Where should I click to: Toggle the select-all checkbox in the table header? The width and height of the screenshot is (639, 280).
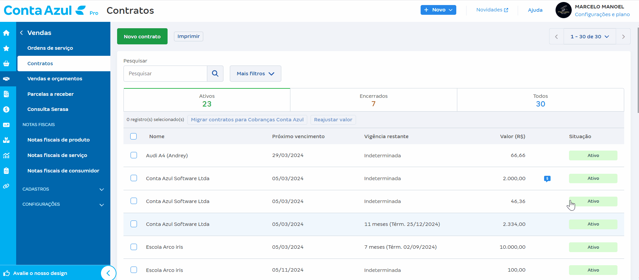[134, 136]
